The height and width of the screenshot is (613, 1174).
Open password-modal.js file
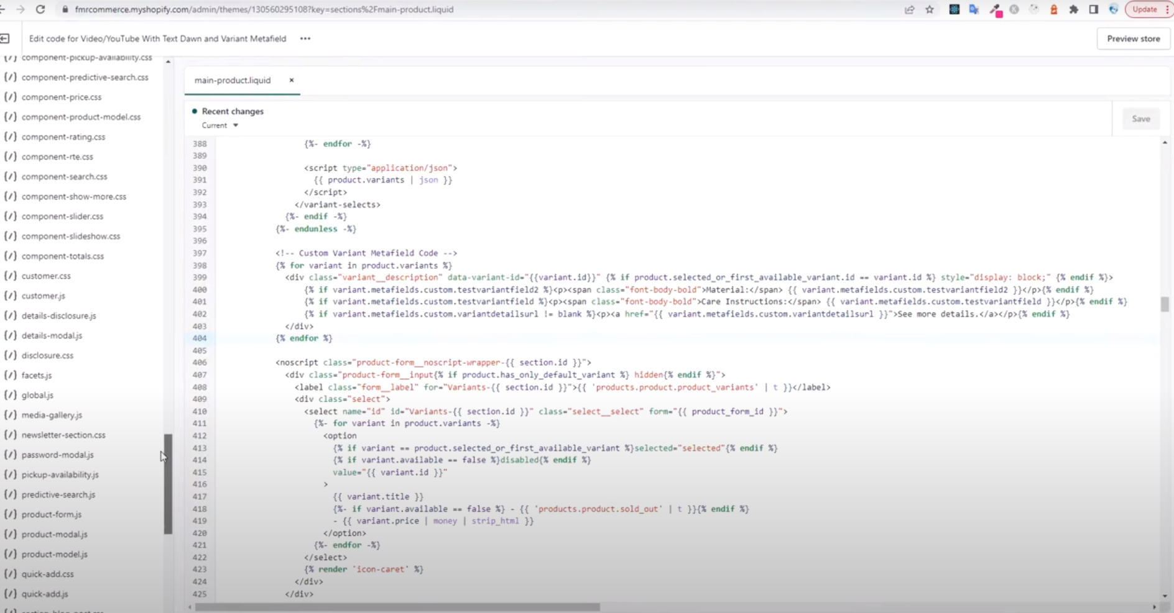point(57,455)
